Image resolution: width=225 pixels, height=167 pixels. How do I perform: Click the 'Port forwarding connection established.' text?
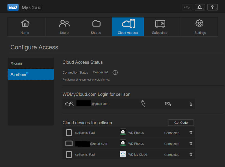pyautogui.click(x=86, y=80)
